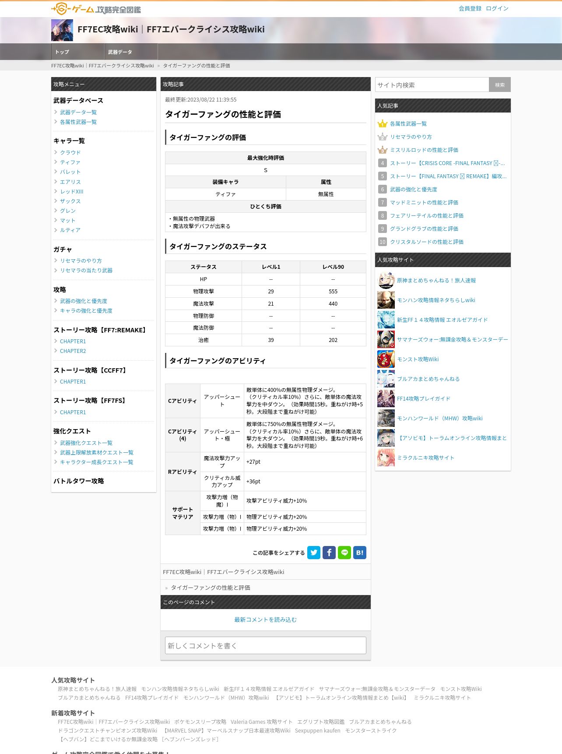Open footer link モンスターストライク
This screenshot has width=562, height=754.
tap(371, 730)
